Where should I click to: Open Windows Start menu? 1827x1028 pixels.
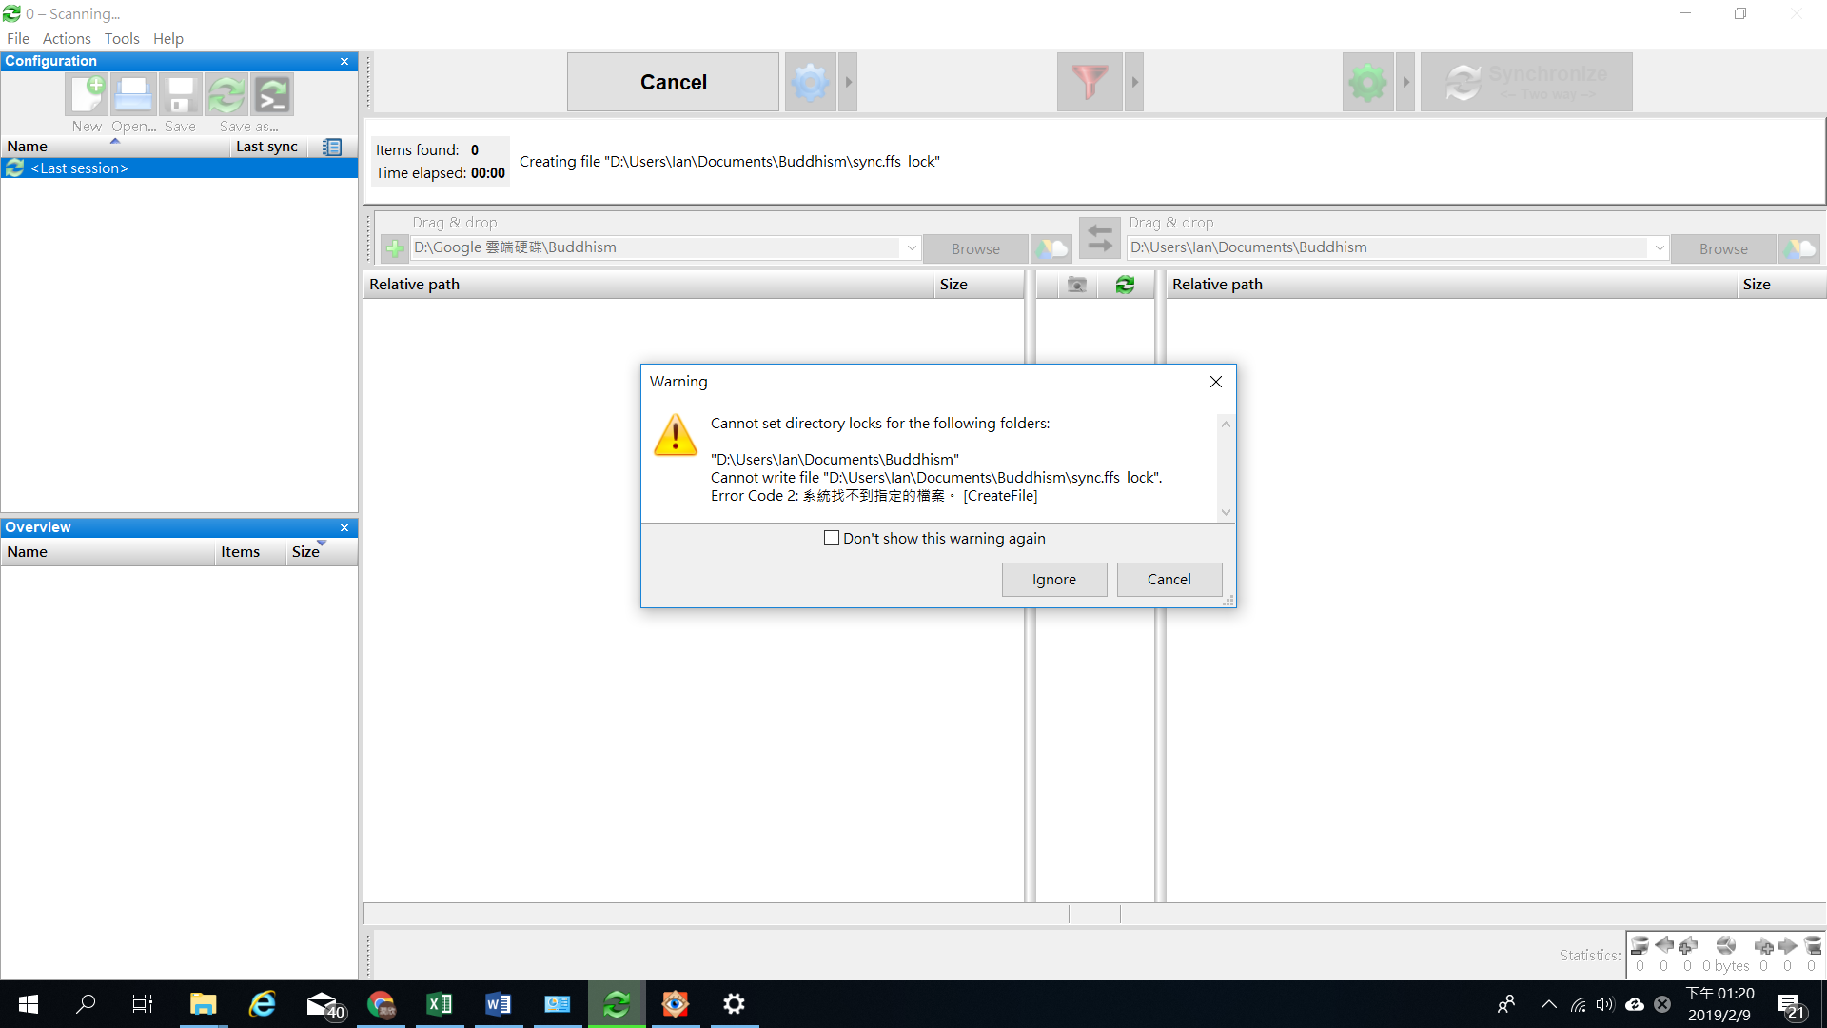tap(29, 1004)
